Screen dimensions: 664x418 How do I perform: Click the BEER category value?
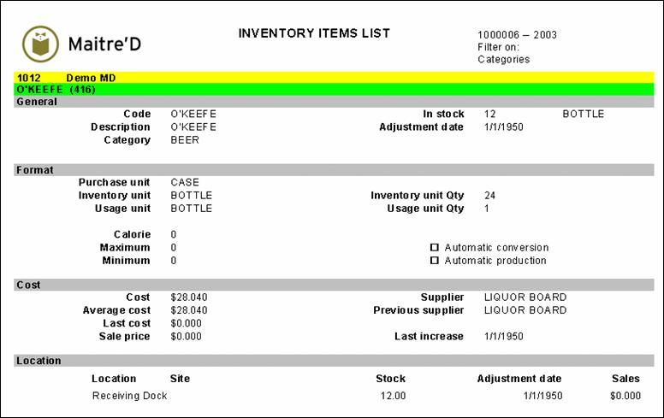click(185, 140)
